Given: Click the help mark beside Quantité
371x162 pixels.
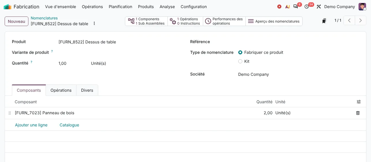Looking at the screenshot, I should (31, 62).
